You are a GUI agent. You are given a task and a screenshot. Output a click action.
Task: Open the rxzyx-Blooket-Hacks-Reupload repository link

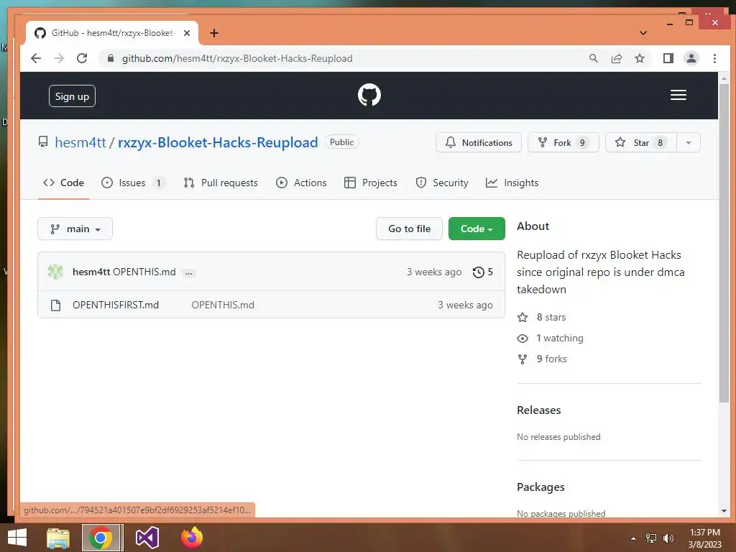click(218, 142)
